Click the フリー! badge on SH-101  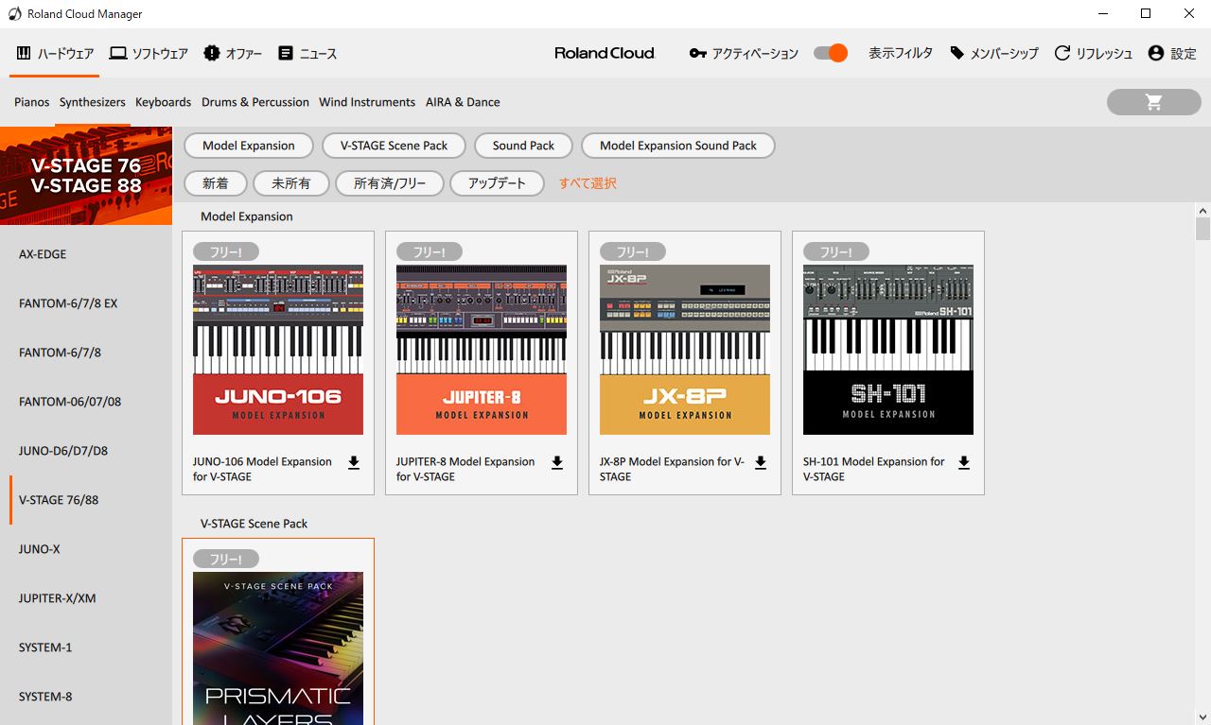836,251
